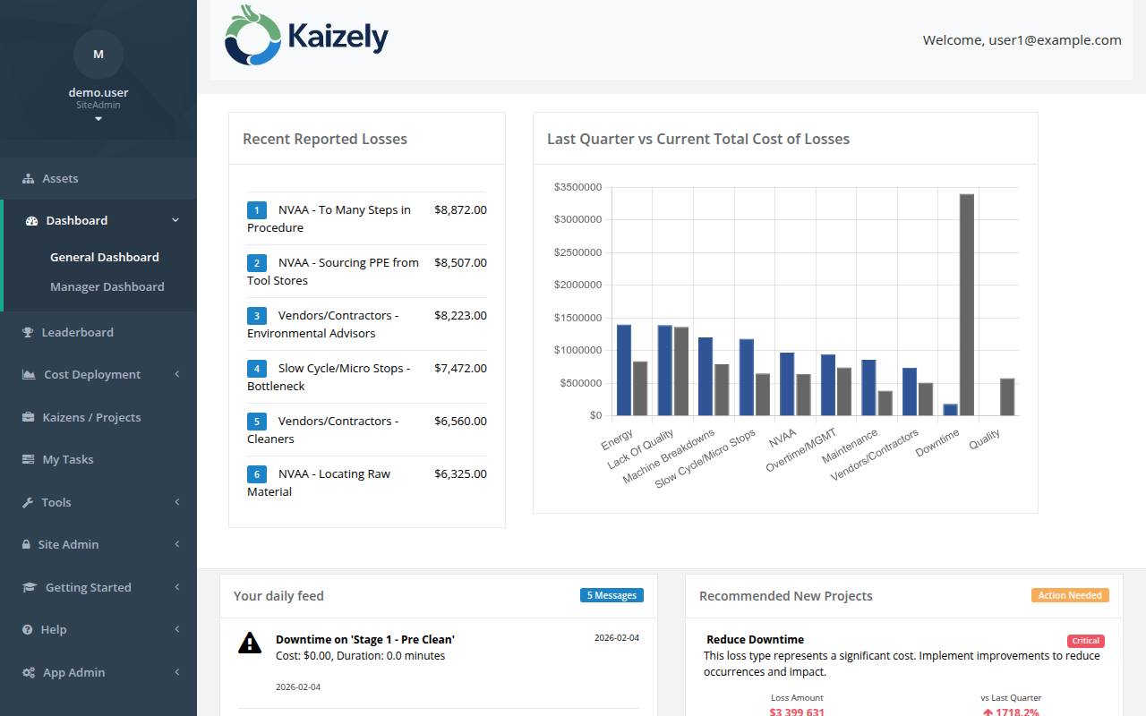Click the Critical badge on Reduce Downtime

[1085, 640]
